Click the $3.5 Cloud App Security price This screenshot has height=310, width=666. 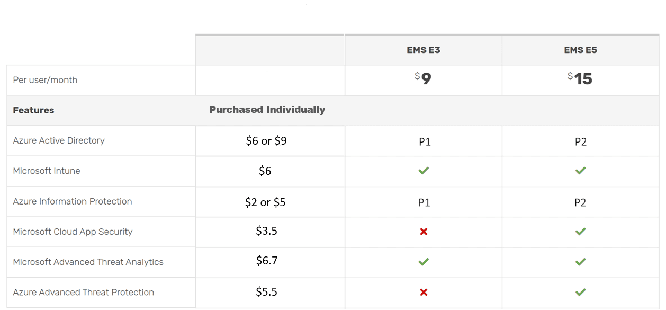pyautogui.click(x=266, y=232)
